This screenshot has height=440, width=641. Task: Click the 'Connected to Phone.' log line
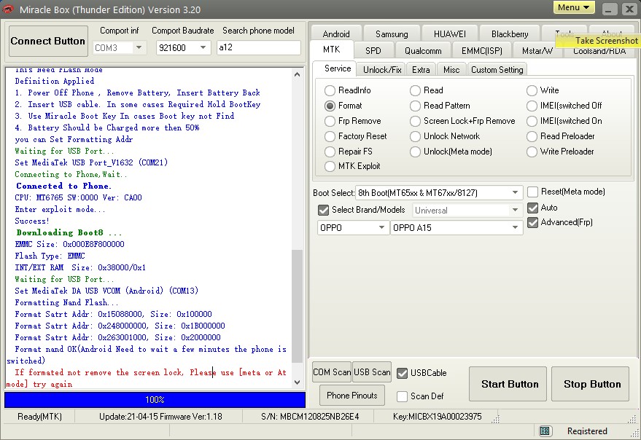63,186
